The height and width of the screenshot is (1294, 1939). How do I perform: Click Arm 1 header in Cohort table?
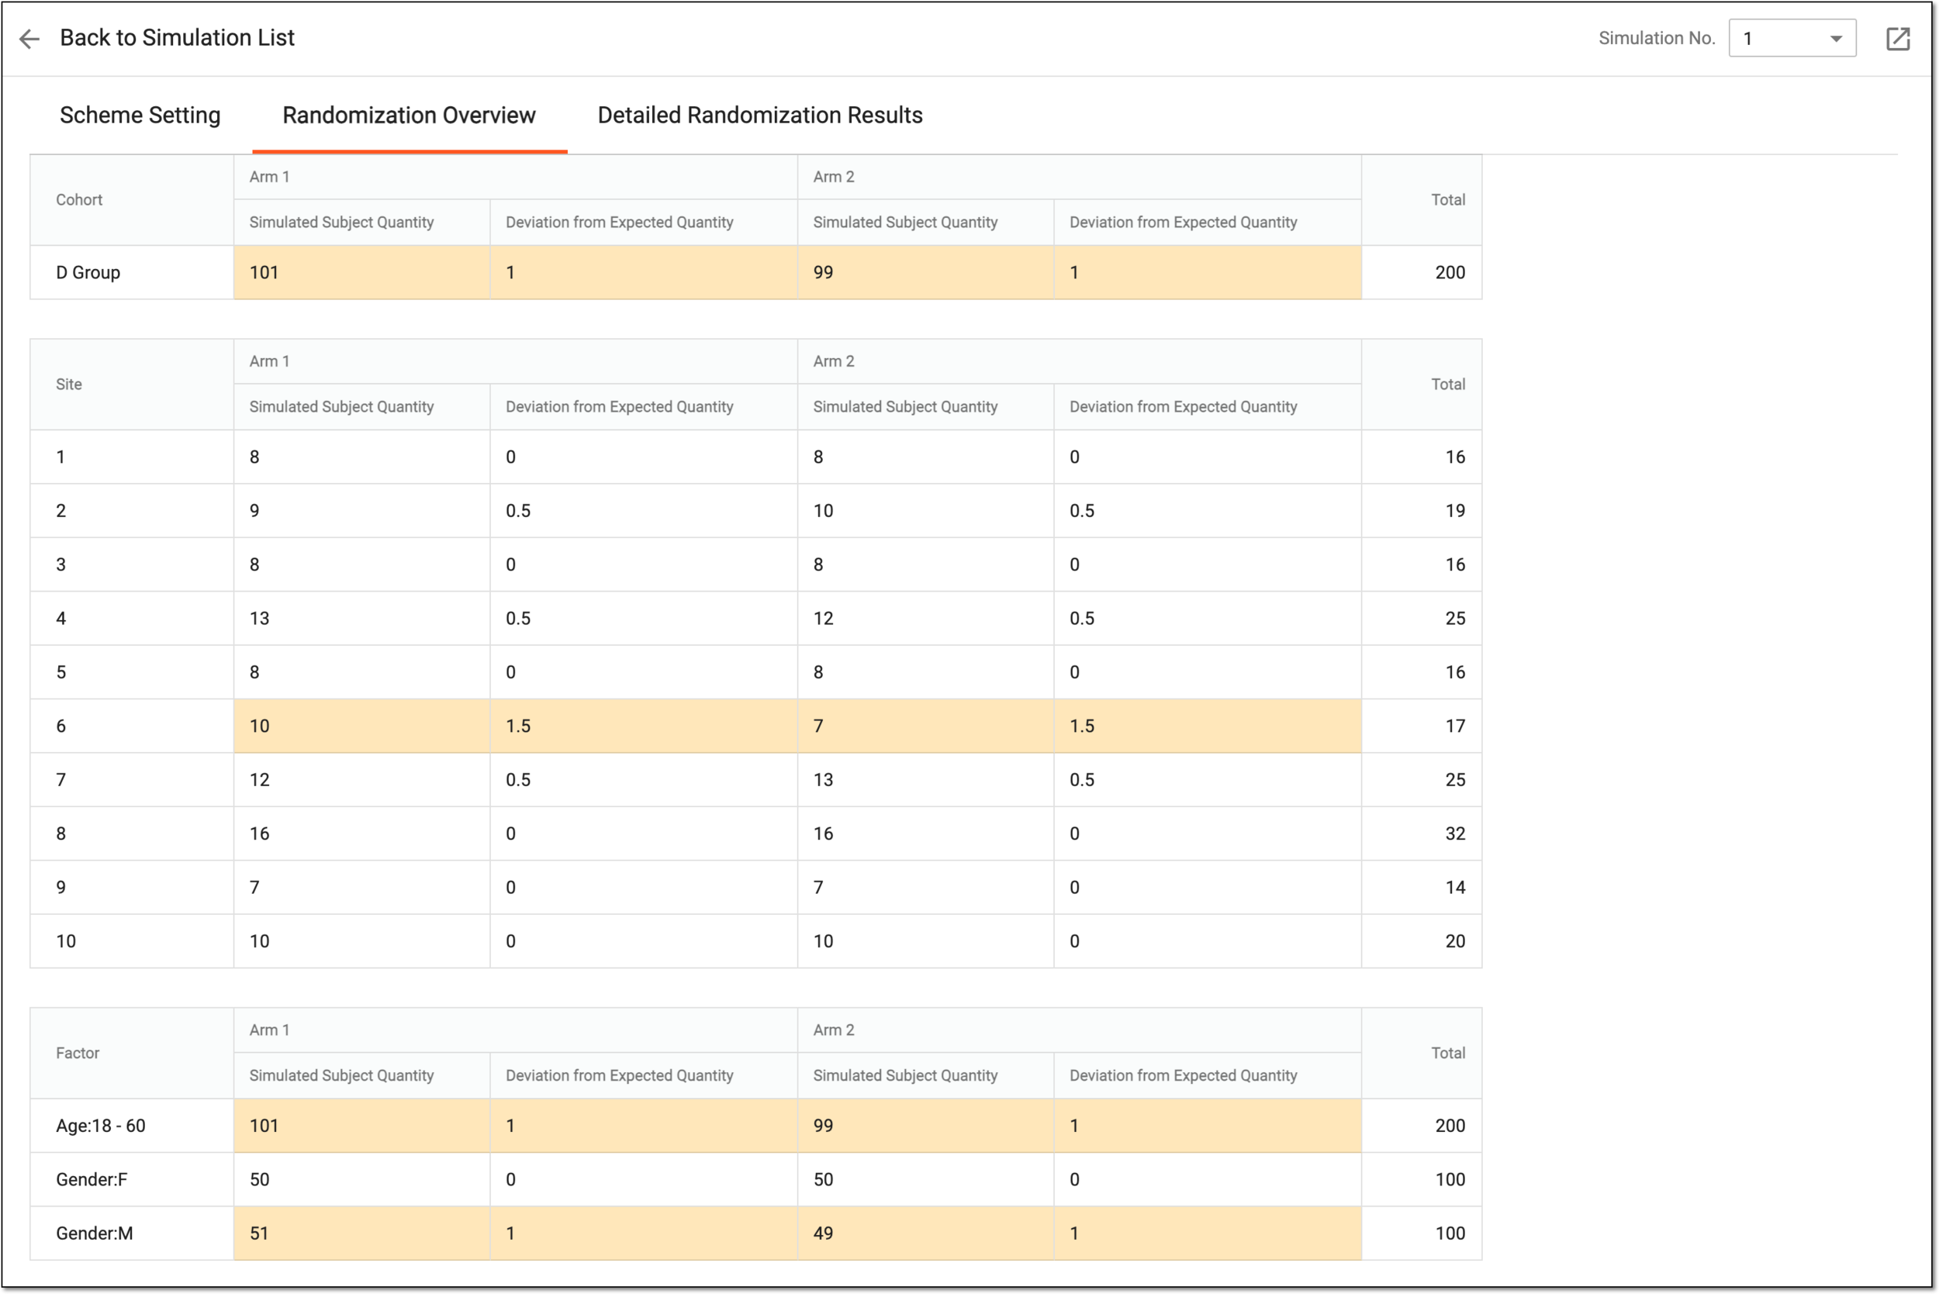269,177
